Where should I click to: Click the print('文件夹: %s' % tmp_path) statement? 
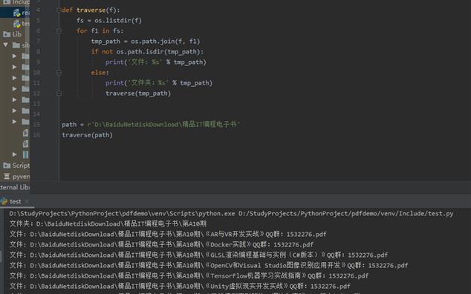pyautogui.click(x=159, y=83)
